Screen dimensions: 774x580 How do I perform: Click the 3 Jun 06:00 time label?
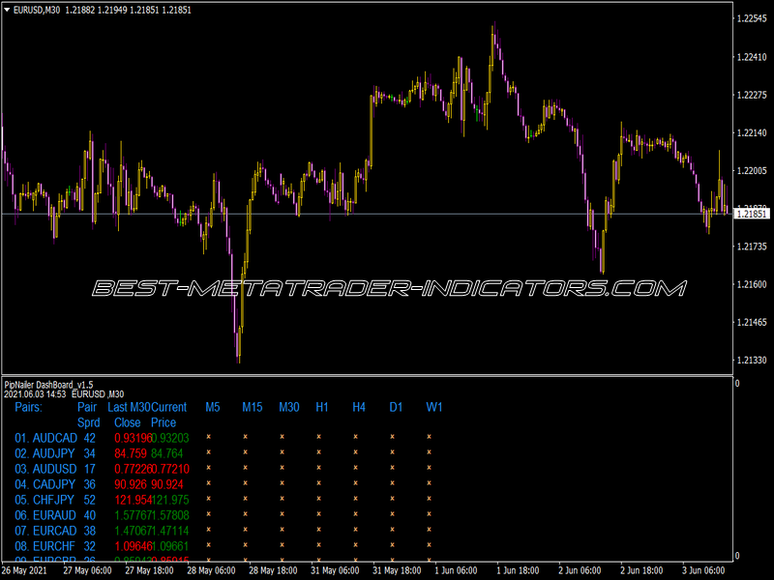703,570
